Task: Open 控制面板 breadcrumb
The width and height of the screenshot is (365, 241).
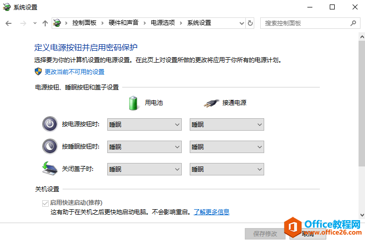Action: point(84,23)
